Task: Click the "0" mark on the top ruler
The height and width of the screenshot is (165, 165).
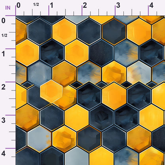Action: click(x=19, y=6)
